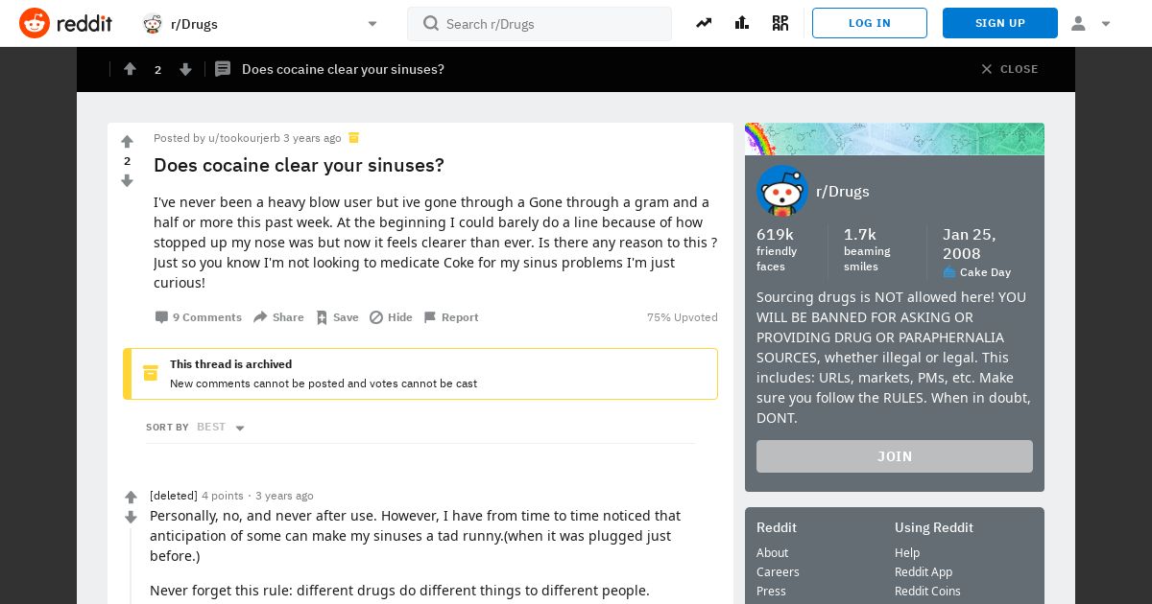Open the Share option under the post
This screenshot has height=604, width=1152.
click(x=278, y=317)
